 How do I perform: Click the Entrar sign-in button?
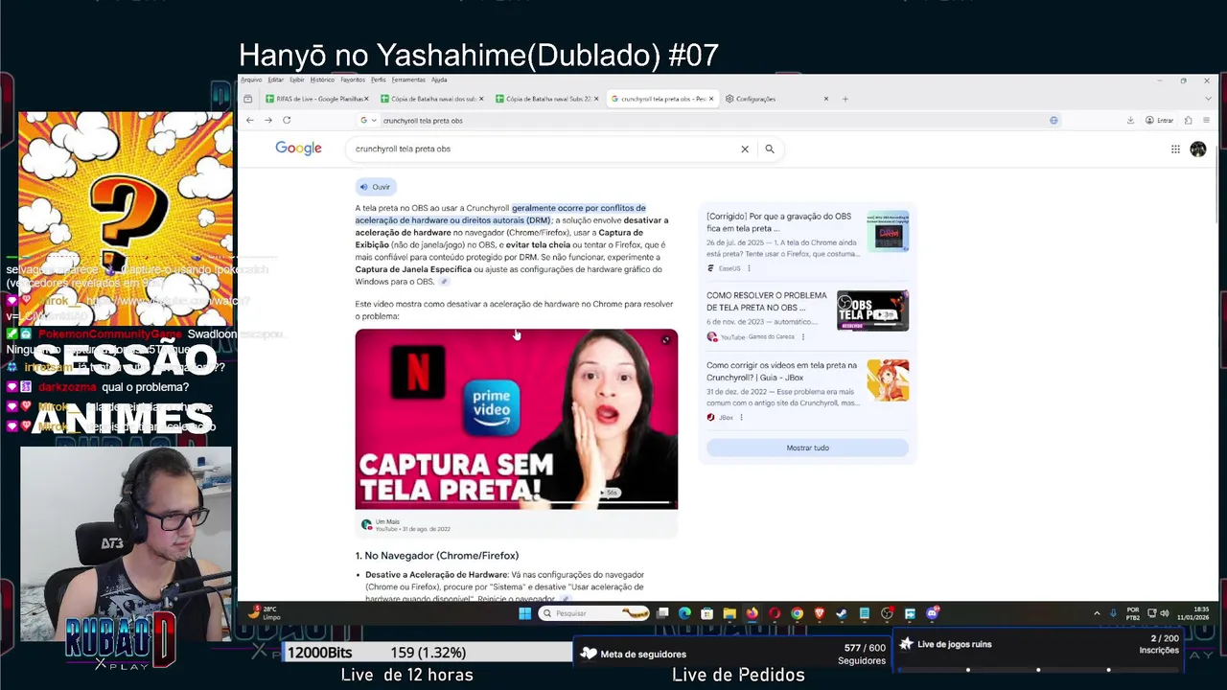tap(1160, 120)
